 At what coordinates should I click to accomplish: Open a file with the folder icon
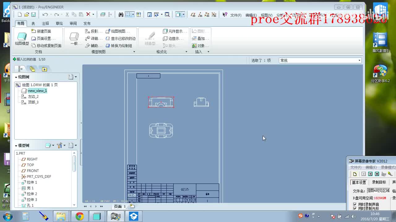coord(27,14)
